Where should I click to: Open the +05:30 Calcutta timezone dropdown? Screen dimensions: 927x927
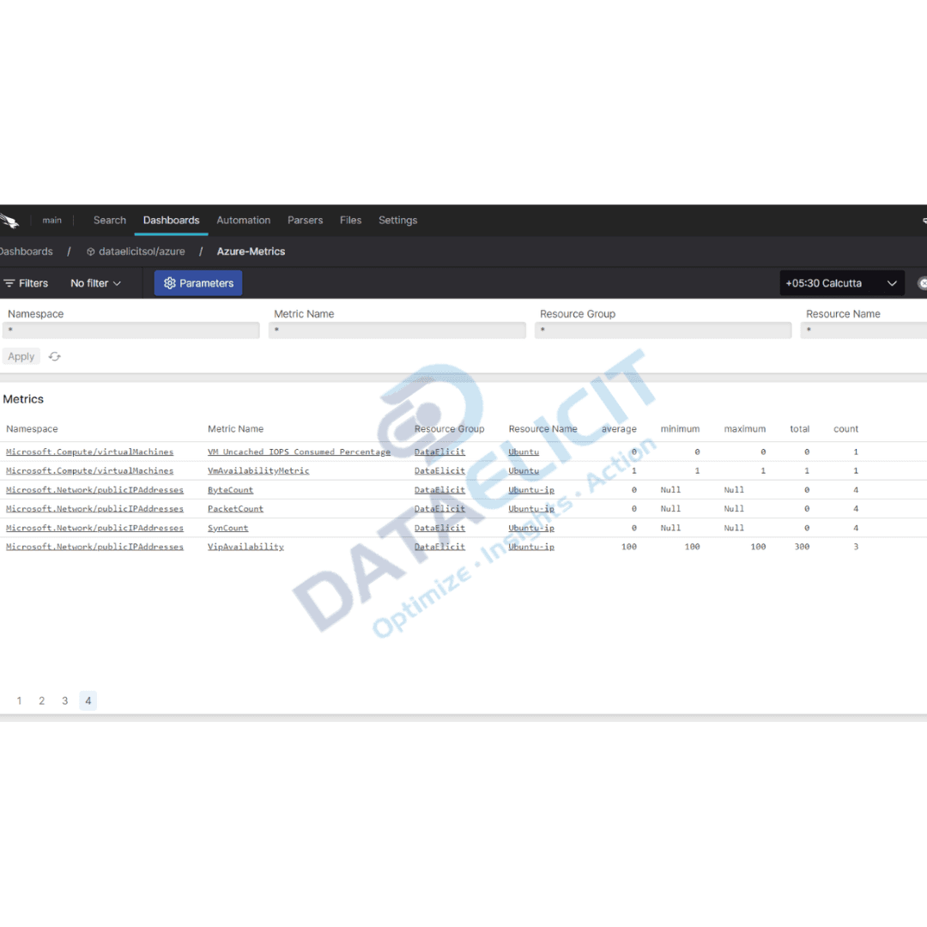[x=842, y=282]
